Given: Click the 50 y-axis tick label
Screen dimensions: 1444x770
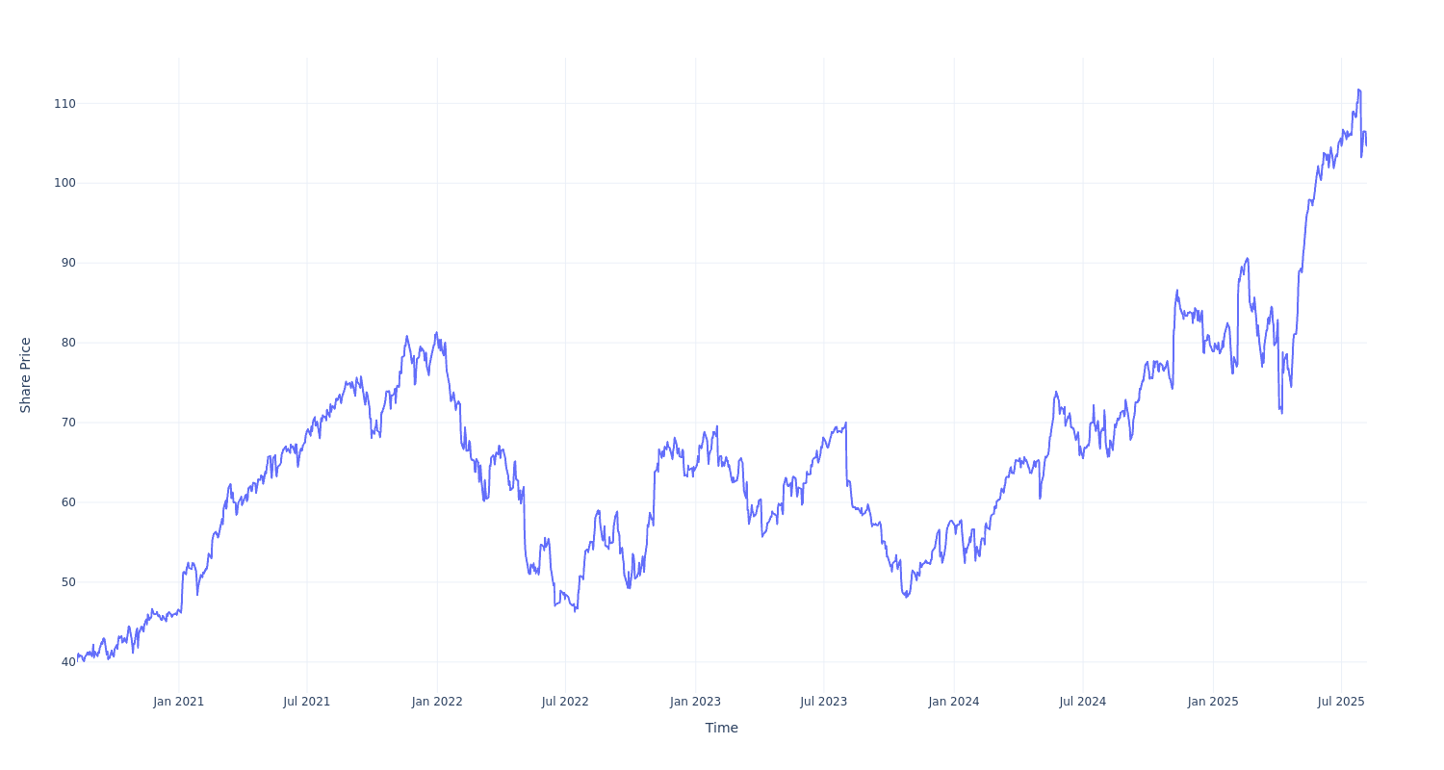Looking at the screenshot, I should click(67, 582).
